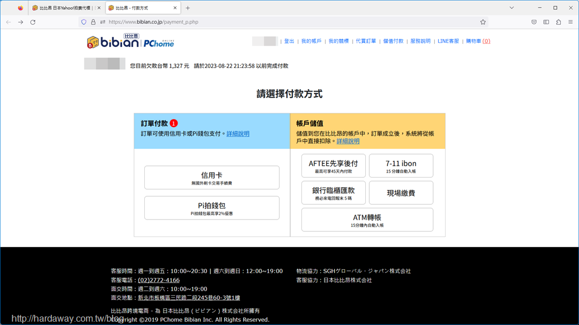Image resolution: width=579 pixels, height=325 pixels.
Task: Select AFTEE先享後付 top-up option
Action: (x=334, y=166)
